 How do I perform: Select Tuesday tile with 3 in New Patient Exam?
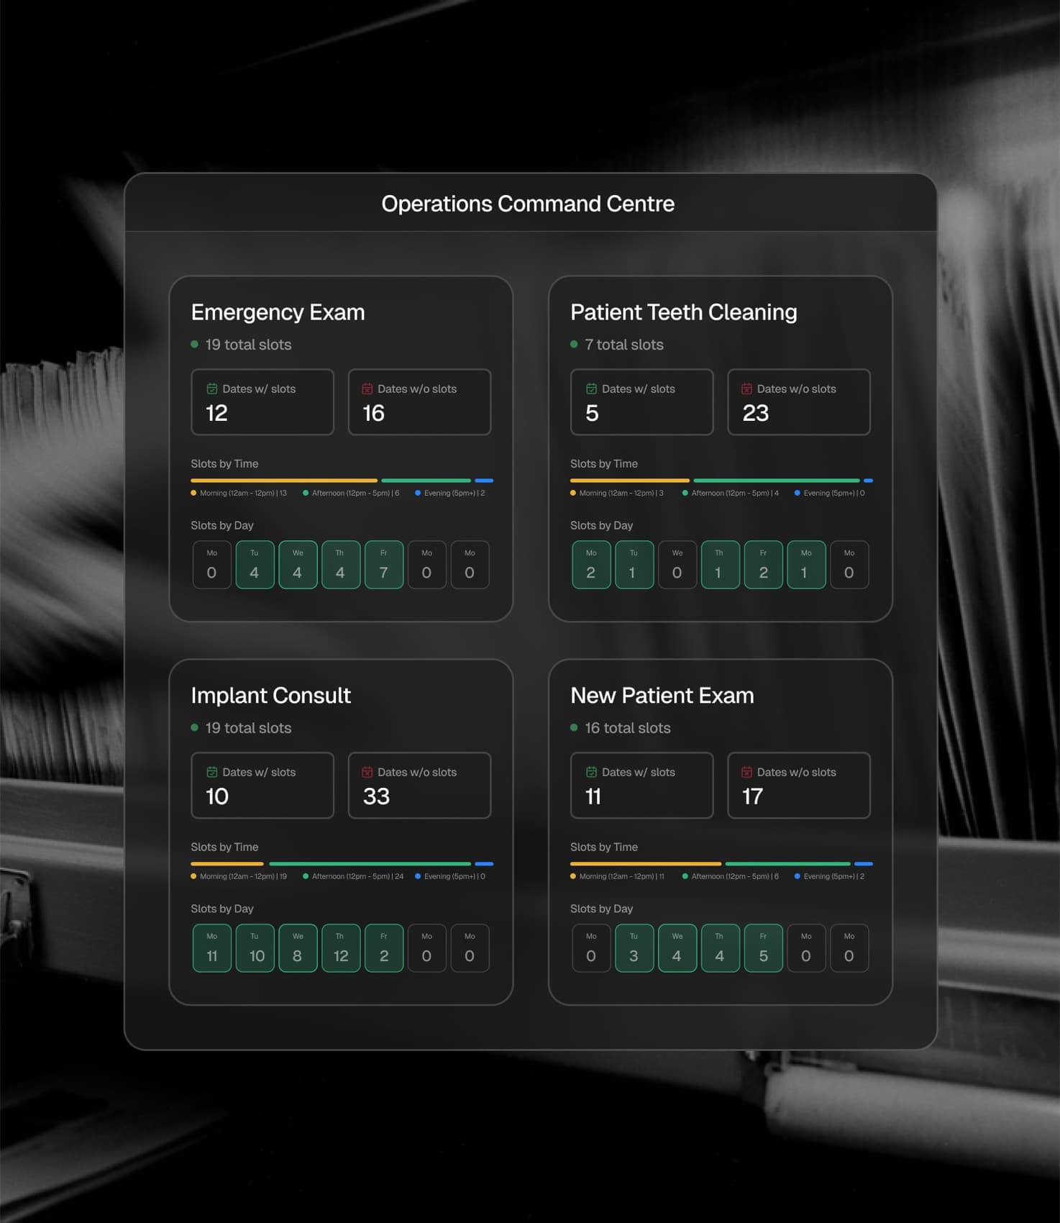click(634, 948)
